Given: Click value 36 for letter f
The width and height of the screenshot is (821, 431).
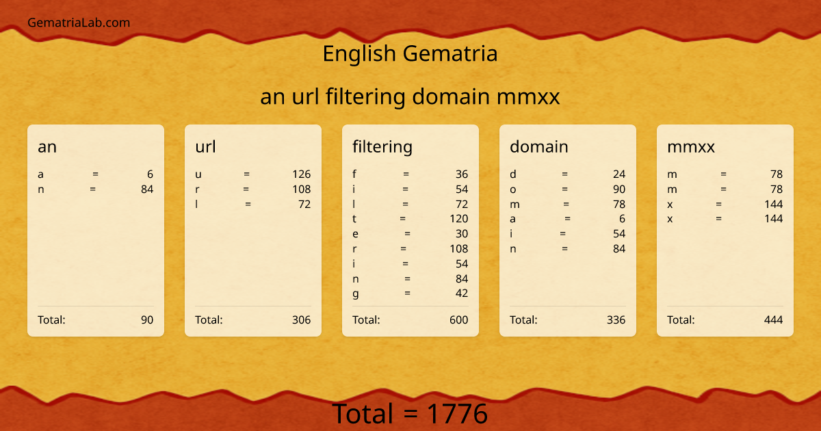Looking at the screenshot, I should pos(462,174).
